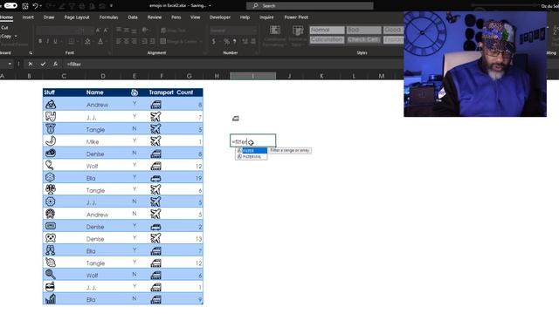Click the Cancel X in formula bar
Viewport: 559px width, 314px height.
(x=31, y=64)
